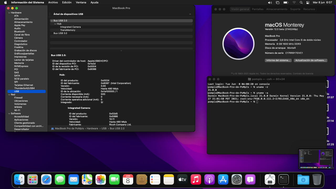
Task: Select Wi-Fi under Red in sidebar
Action: [x=17, y=110]
